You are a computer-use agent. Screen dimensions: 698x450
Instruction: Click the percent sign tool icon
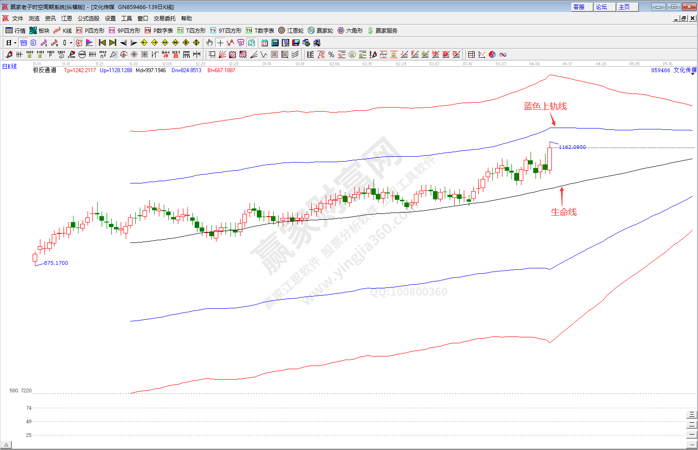[x=331, y=54]
